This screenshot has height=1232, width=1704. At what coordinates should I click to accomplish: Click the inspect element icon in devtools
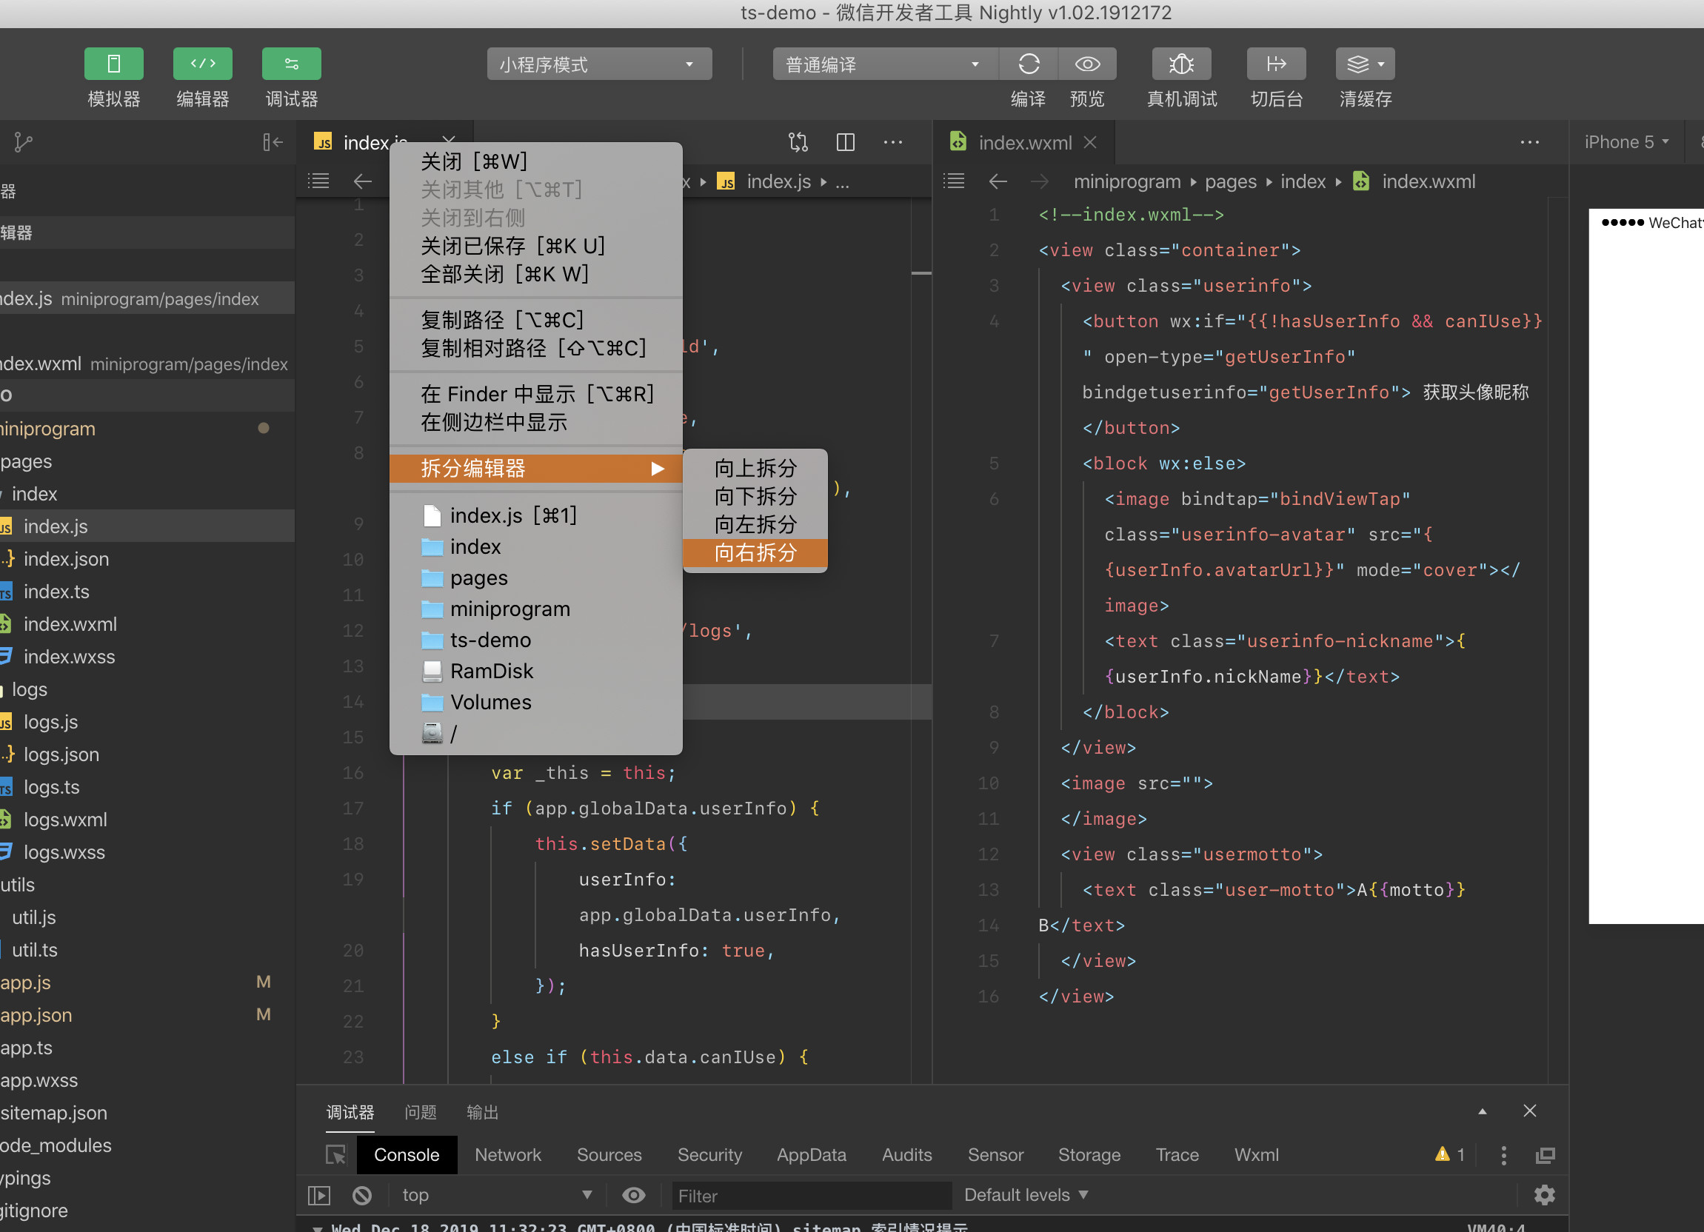tap(335, 1154)
